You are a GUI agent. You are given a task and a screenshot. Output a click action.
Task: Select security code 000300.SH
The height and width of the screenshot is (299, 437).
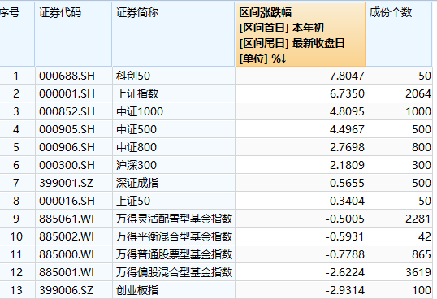pos(67,165)
